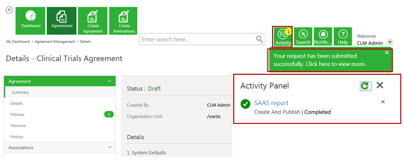Click the Create Amendment tile
404x162 pixels.
coord(124,21)
